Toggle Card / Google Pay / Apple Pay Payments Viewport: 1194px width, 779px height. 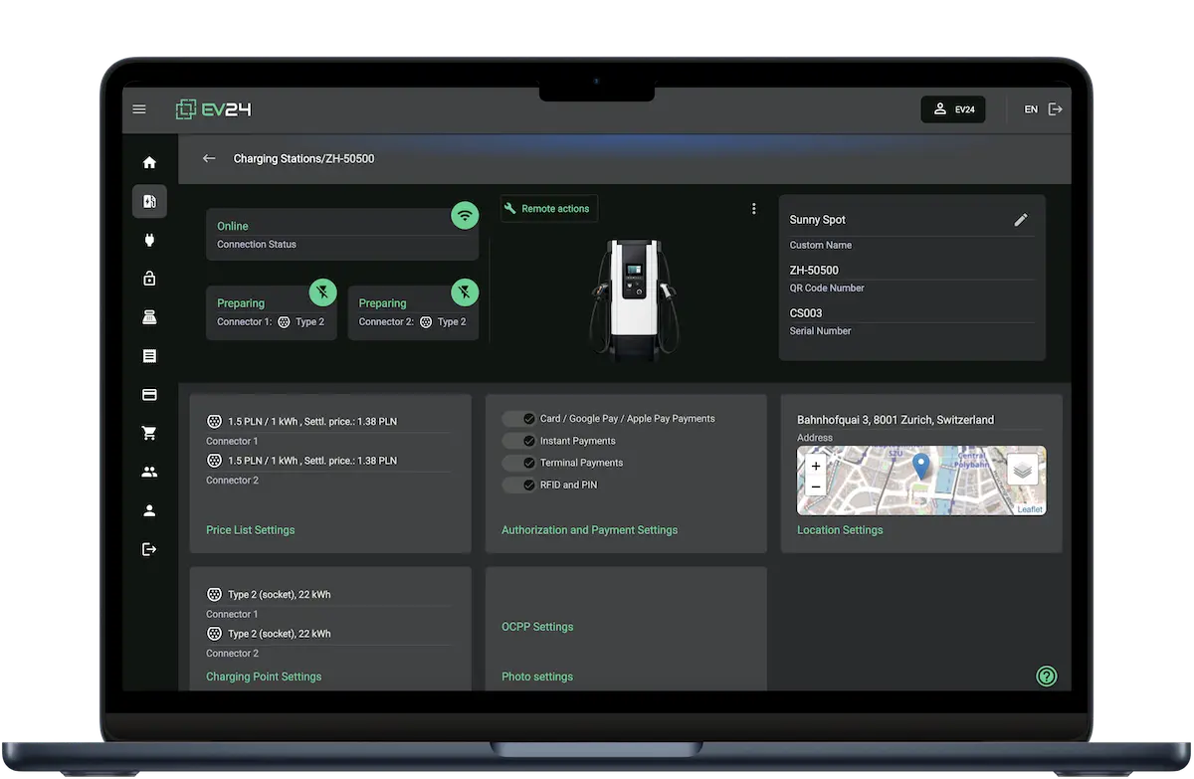click(x=519, y=419)
